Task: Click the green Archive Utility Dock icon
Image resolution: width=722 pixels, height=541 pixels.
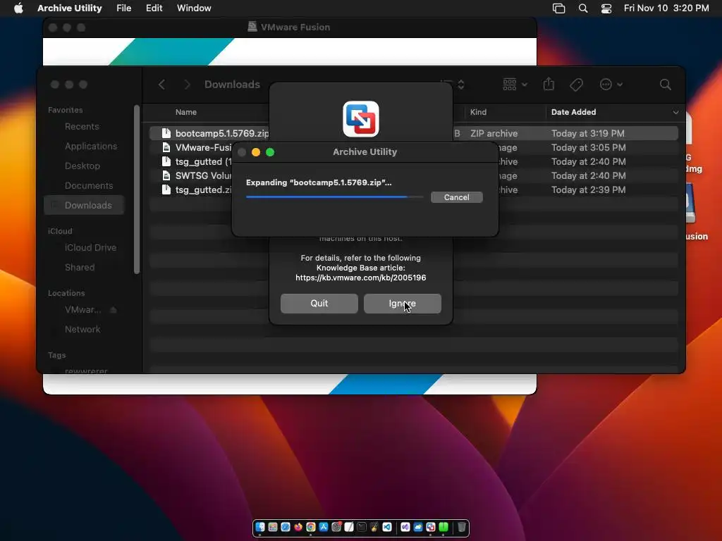Action: [x=443, y=527]
